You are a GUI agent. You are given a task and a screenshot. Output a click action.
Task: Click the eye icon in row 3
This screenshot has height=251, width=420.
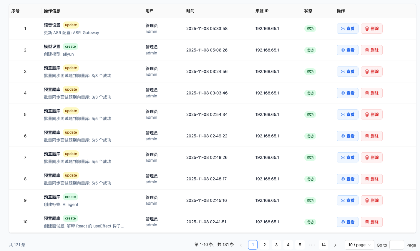(343, 72)
